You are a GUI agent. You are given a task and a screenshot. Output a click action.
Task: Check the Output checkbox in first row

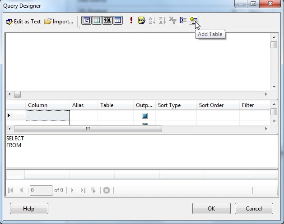pyautogui.click(x=144, y=116)
